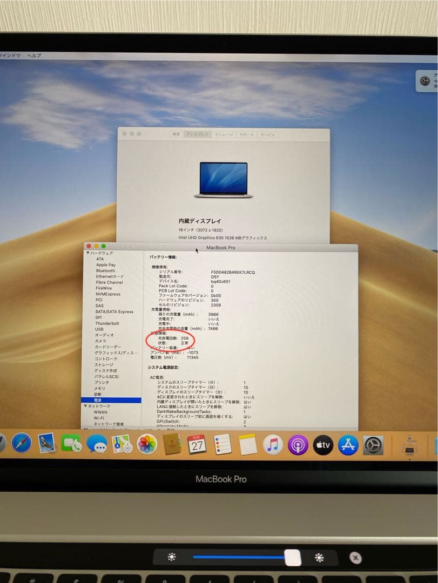Launch System Preferences from the Dock

click(373, 444)
